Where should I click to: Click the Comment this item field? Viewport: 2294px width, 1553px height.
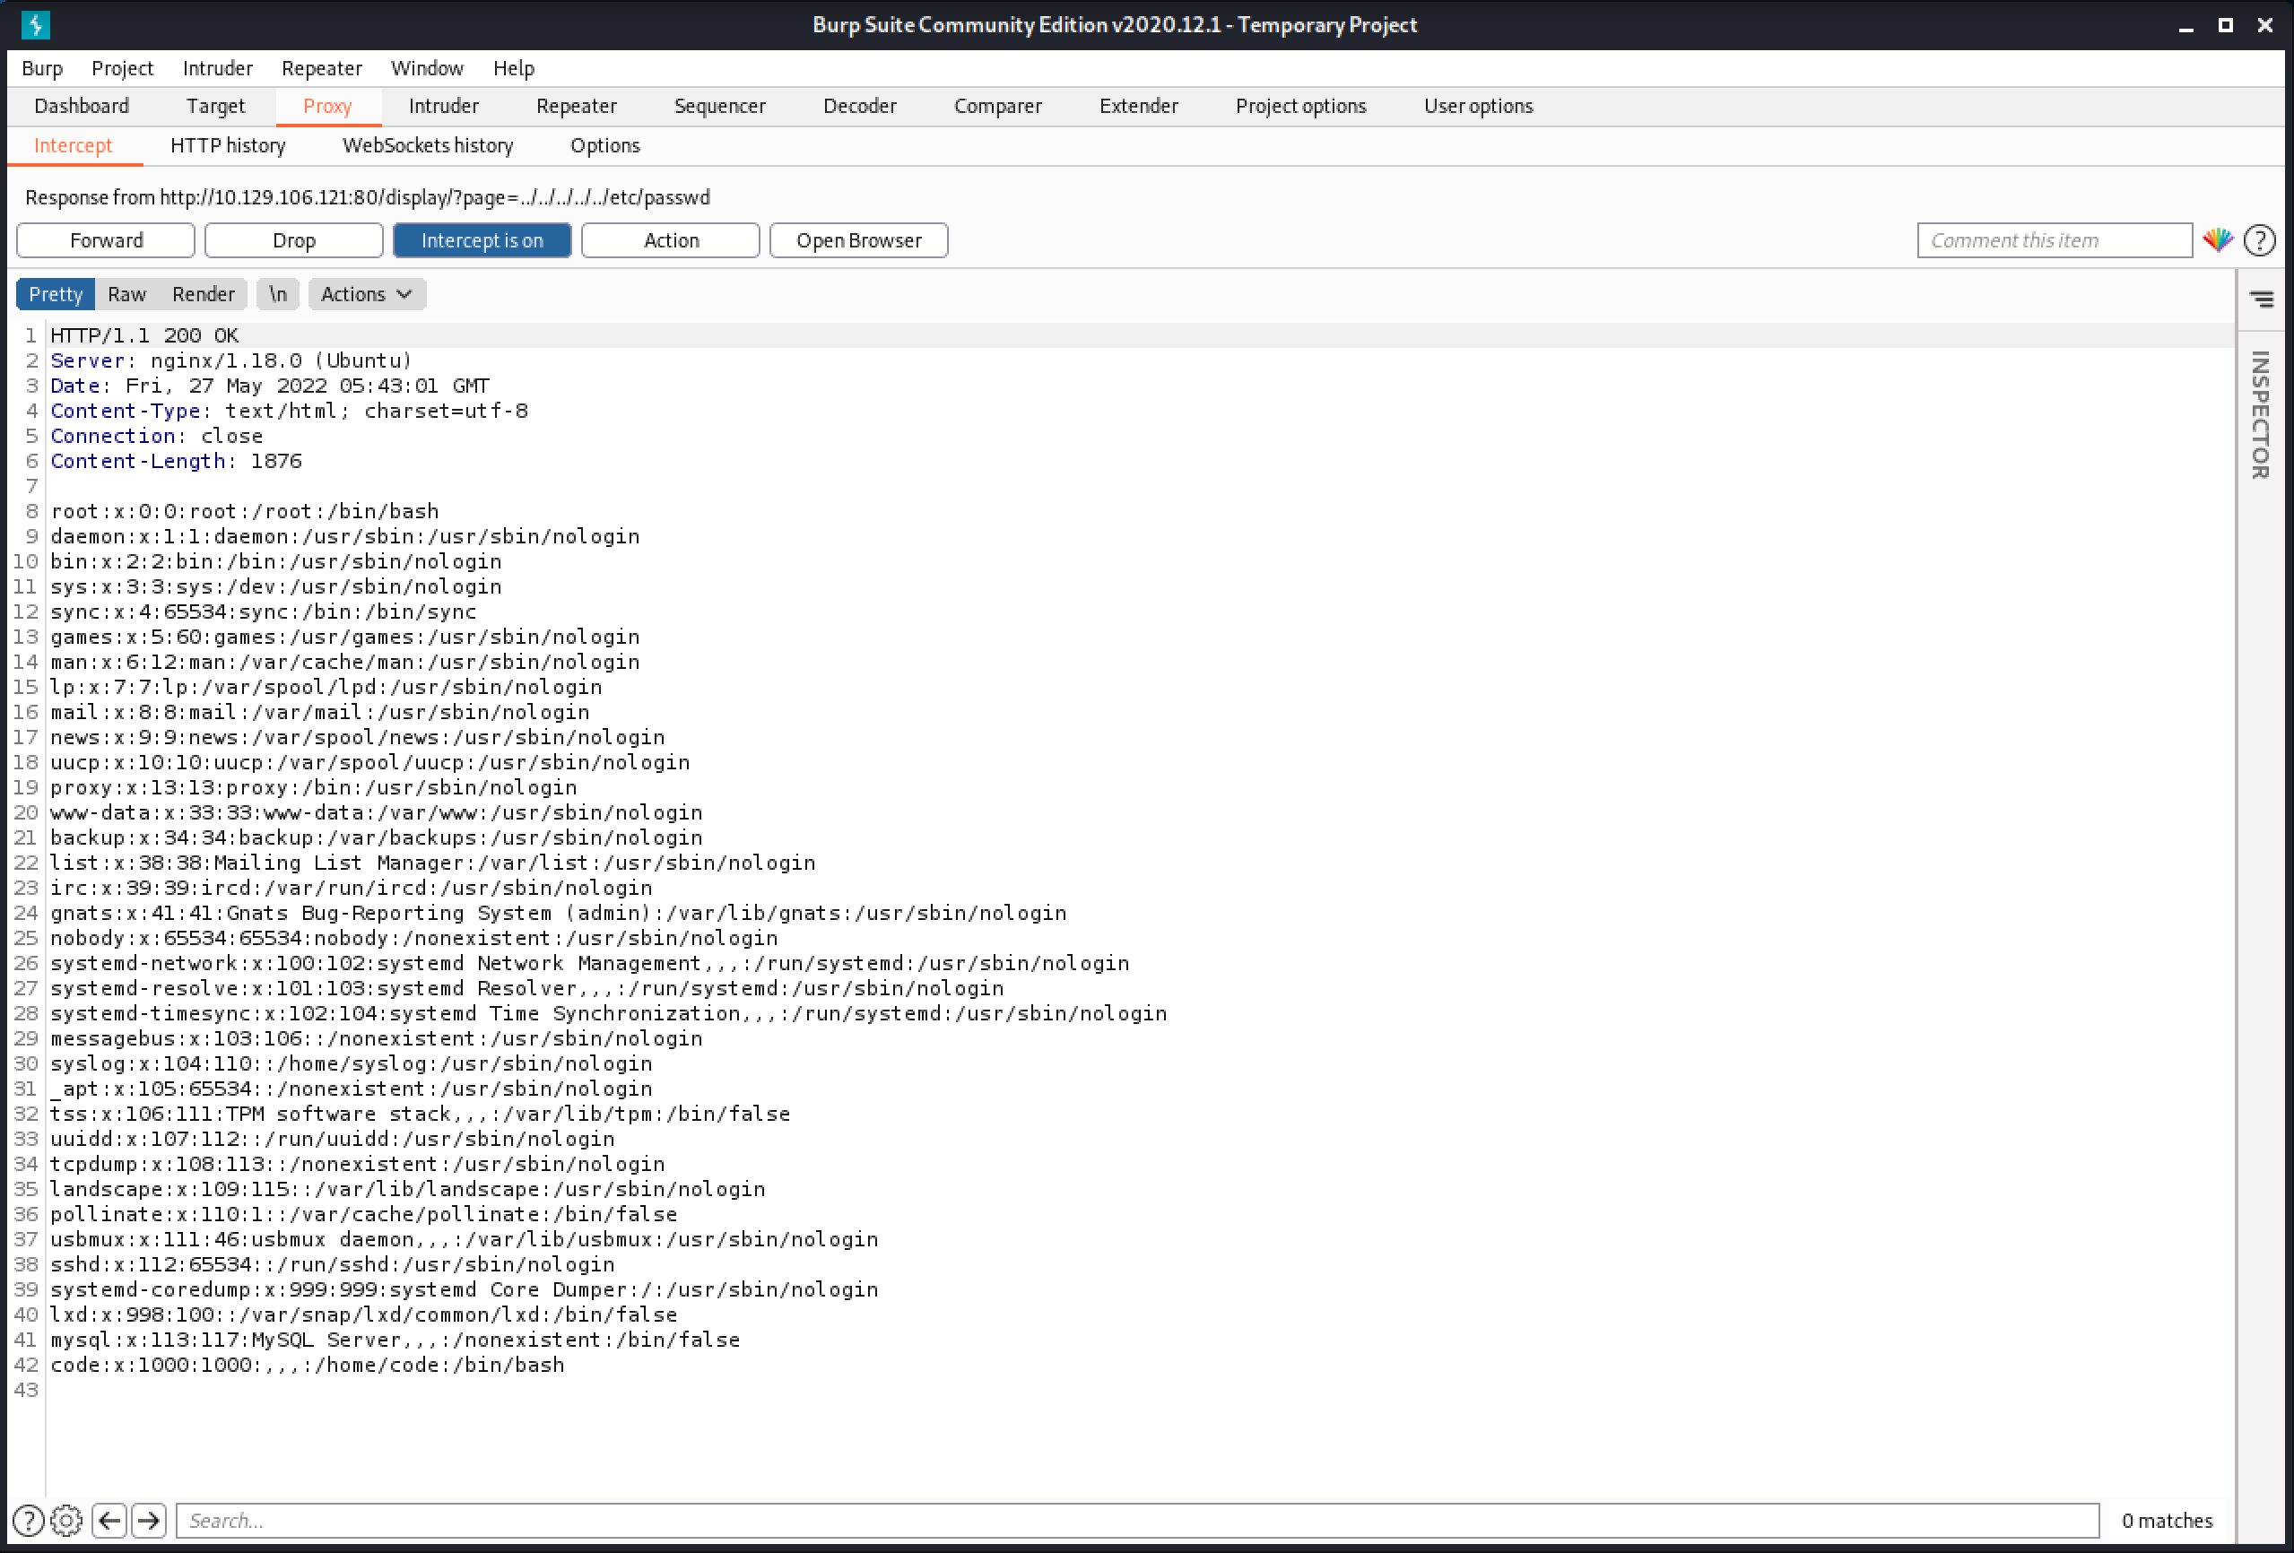pos(2055,240)
